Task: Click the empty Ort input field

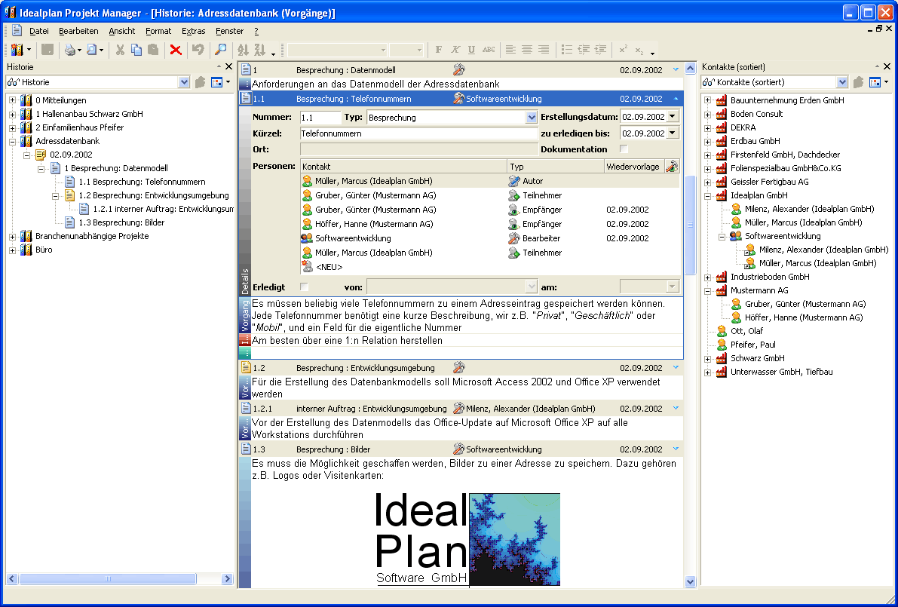Action: pos(418,149)
